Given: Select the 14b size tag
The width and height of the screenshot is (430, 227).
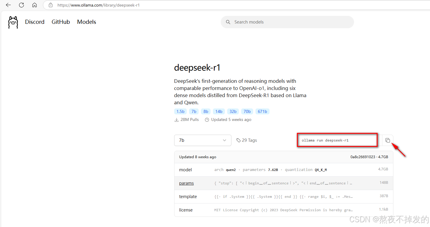Looking at the screenshot, I should coord(219,111).
